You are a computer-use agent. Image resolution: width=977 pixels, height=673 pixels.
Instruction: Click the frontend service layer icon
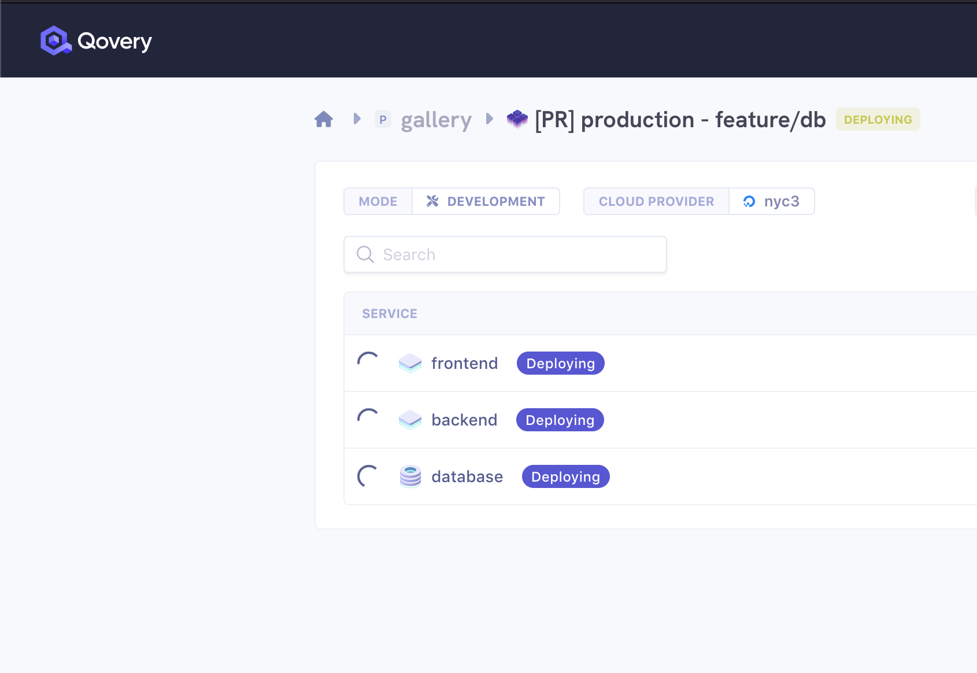pyautogui.click(x=410, y=363)
